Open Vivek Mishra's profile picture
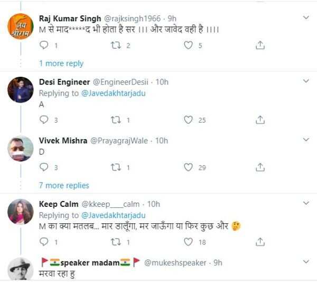The image size is (317, 282). click(x=21, y=149)
